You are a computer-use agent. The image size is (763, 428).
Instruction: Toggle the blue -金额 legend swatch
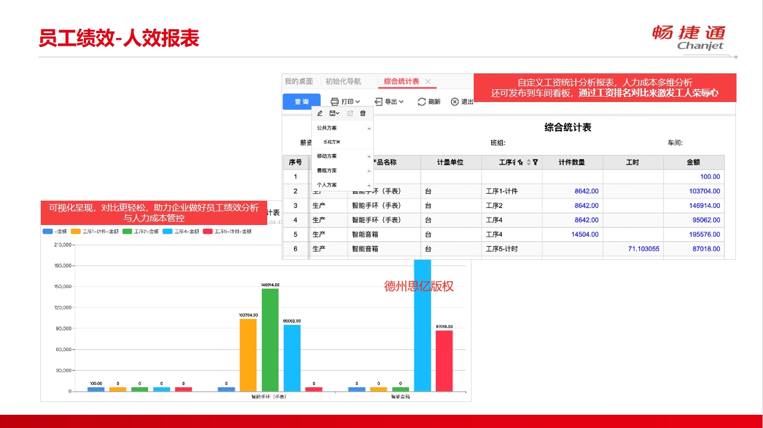pyautogui.click(x=47, y=232)
